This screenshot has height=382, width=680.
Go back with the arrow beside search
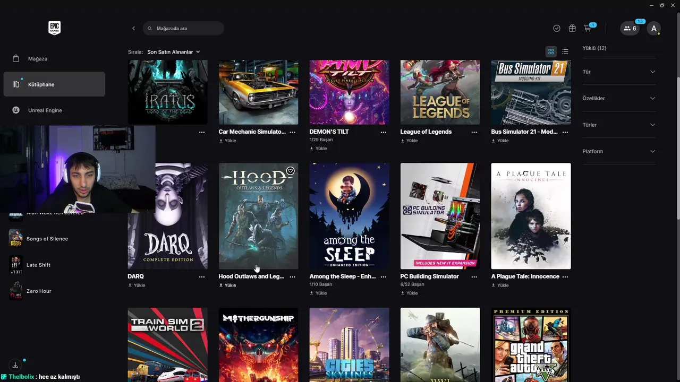coord(133,28)
